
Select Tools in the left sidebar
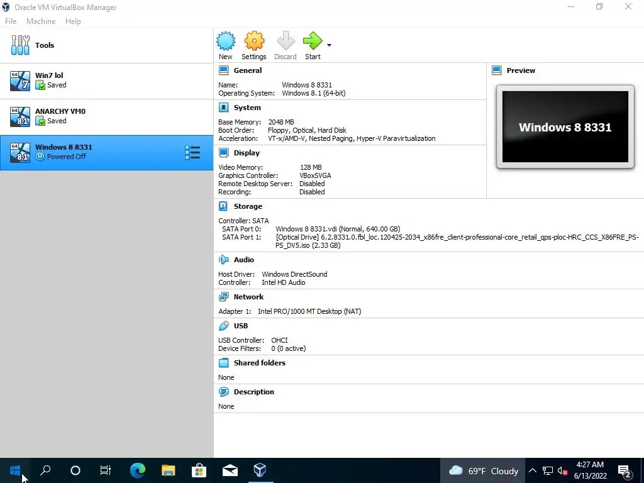[106, 45]
